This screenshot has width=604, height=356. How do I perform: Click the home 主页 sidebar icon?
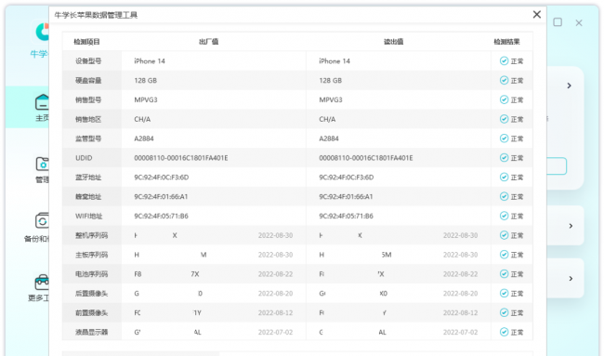point(42,102)
